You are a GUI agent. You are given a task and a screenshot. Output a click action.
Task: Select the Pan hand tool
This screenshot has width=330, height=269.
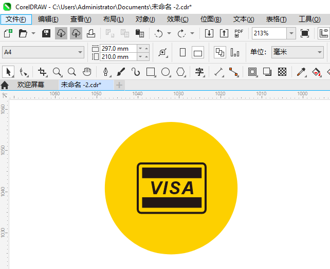click(87, 72)
